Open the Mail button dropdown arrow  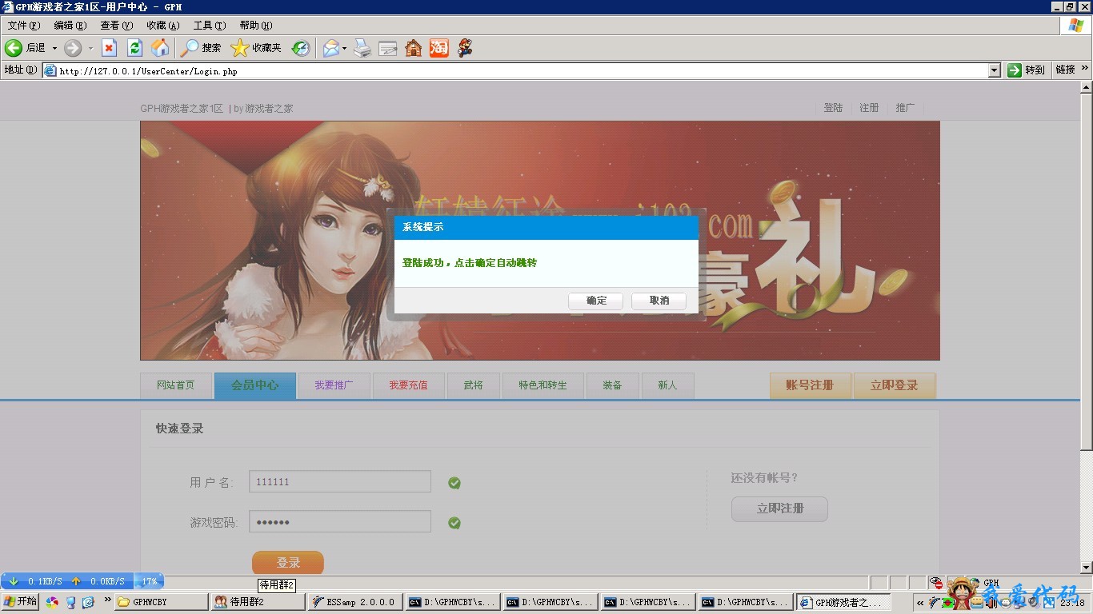click(345, 48)
